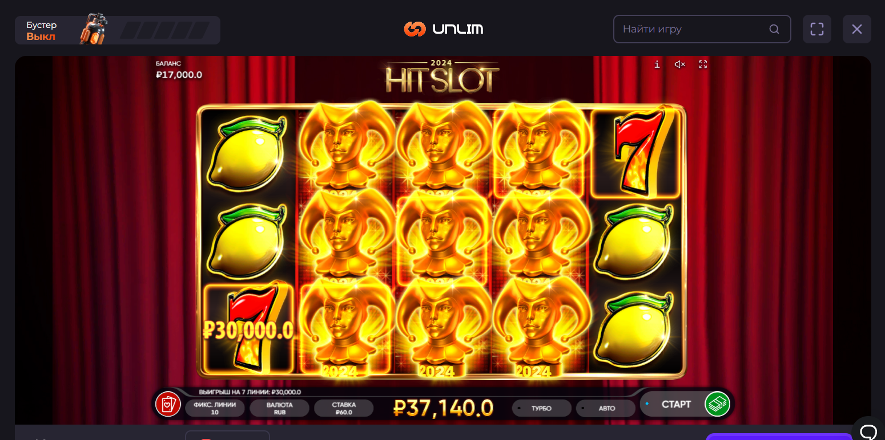885x440 pixels.
Task: Click the Старт button
Action: point(676,404)
